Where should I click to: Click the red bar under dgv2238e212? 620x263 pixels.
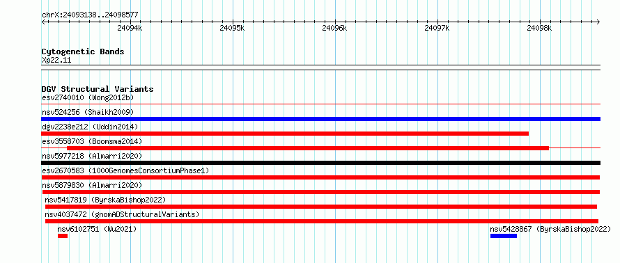click(285, 134)
